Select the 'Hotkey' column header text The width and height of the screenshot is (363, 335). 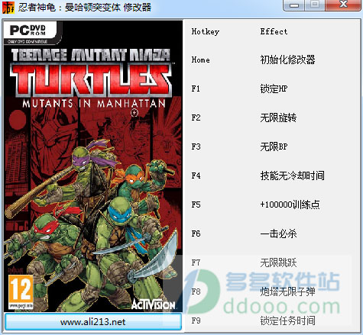coord(206,31)
